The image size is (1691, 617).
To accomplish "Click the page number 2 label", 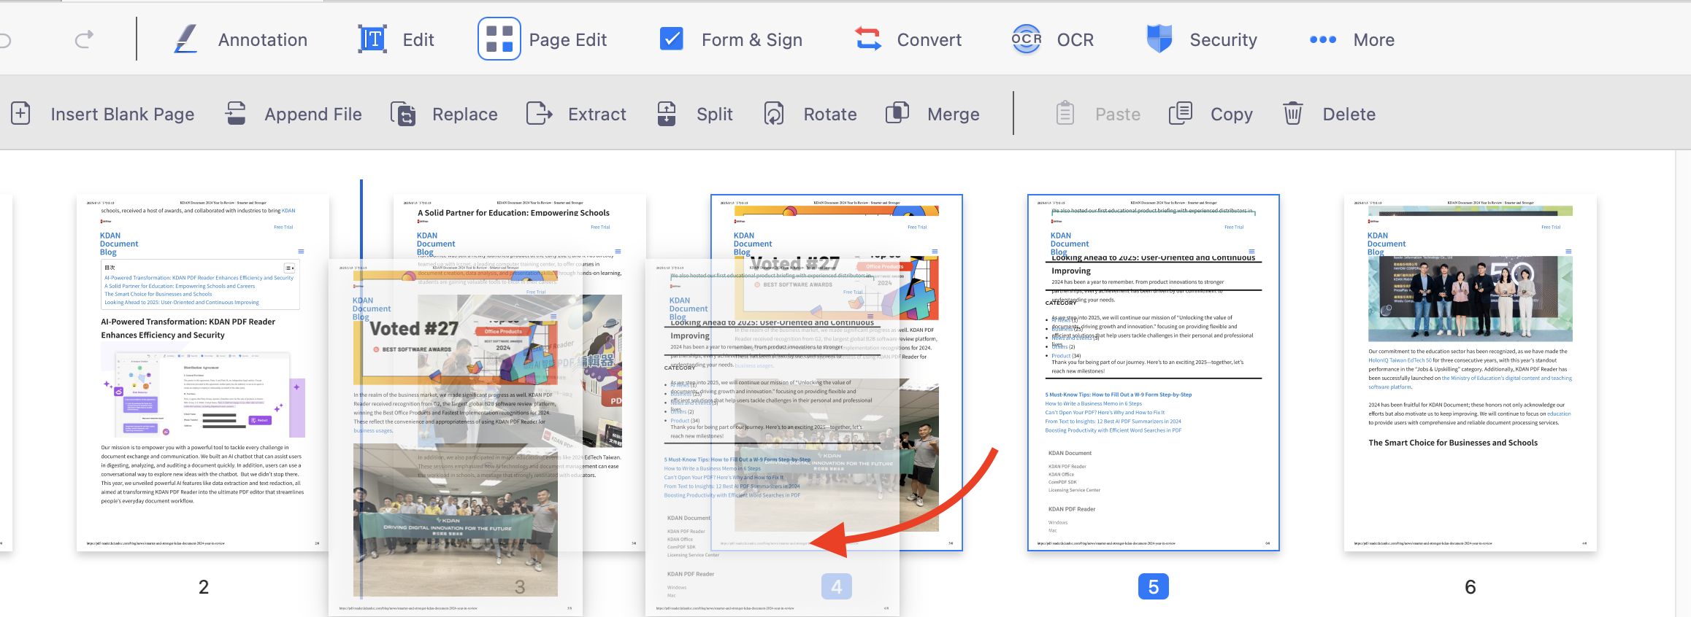I will pyautogui.click(x=204, y=587).
